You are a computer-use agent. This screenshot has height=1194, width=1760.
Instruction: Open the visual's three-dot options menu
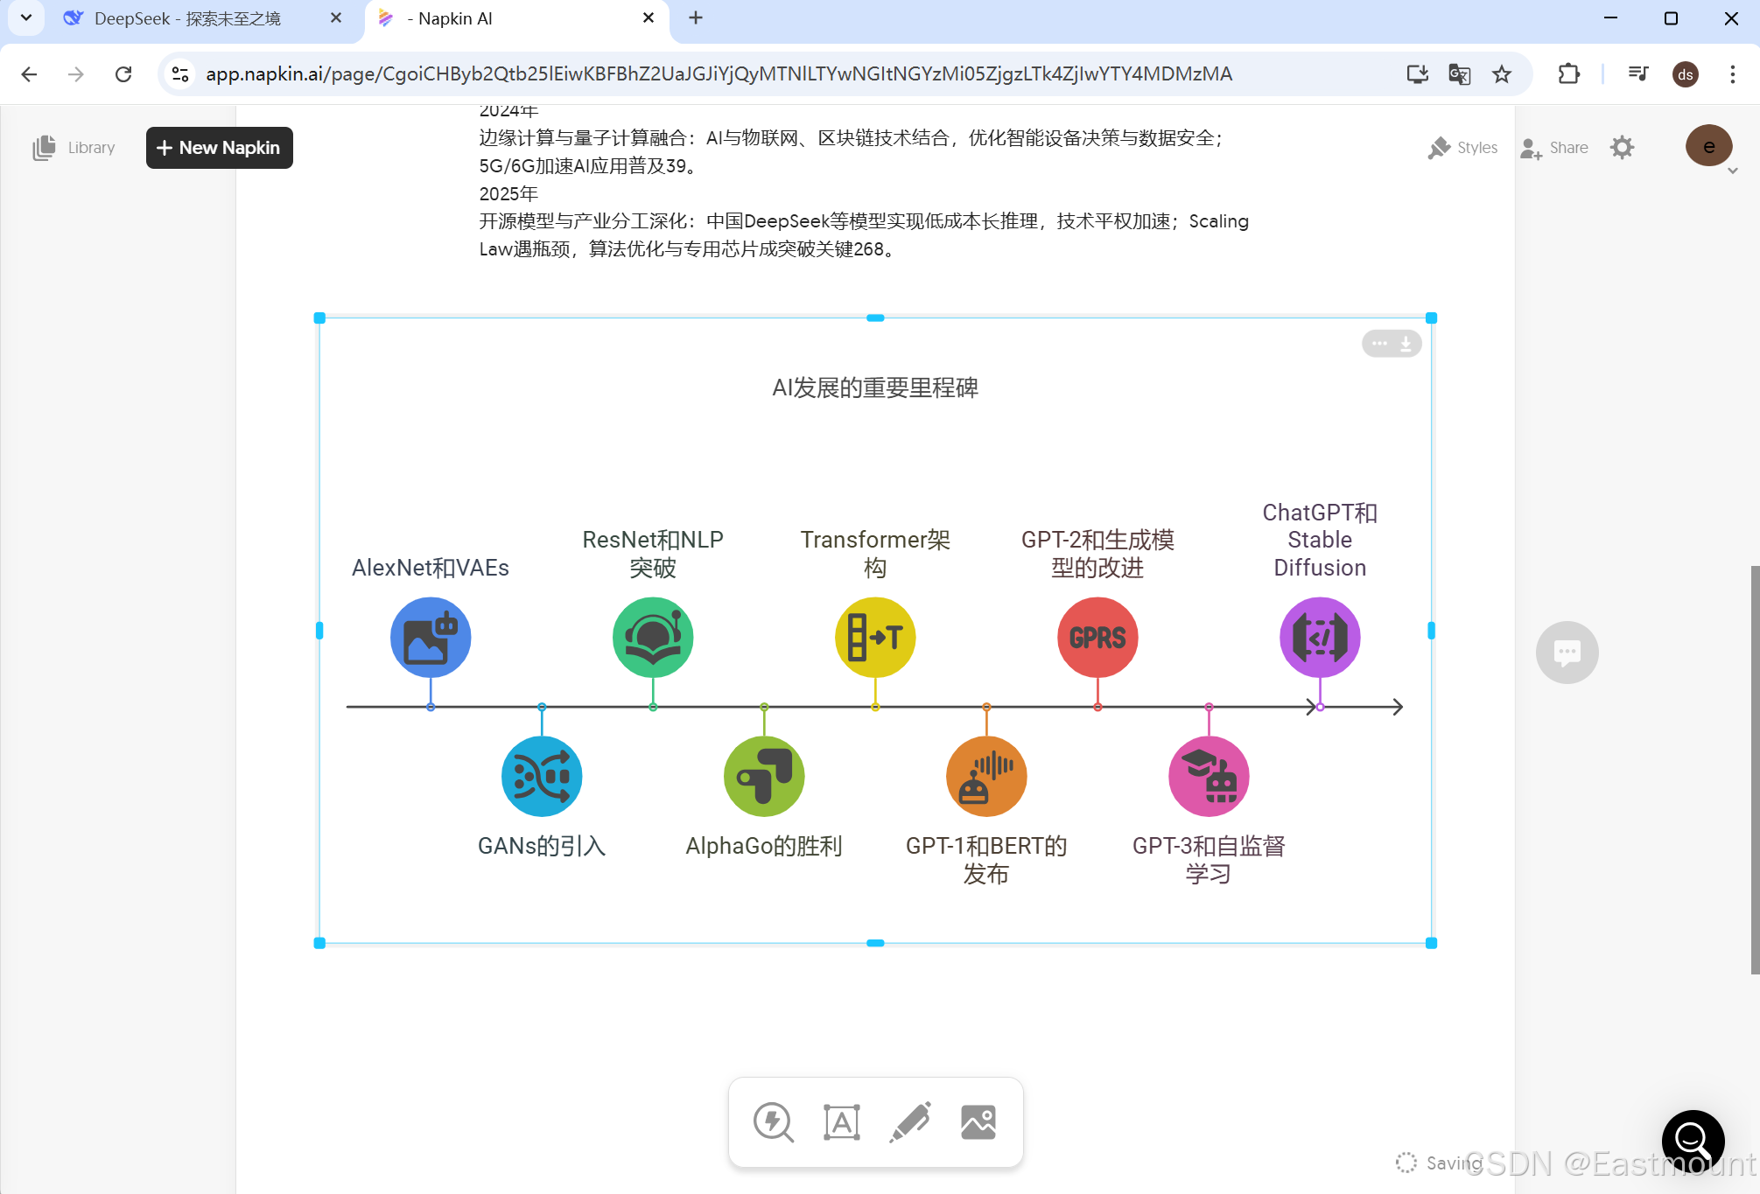tap(1379, 344)
